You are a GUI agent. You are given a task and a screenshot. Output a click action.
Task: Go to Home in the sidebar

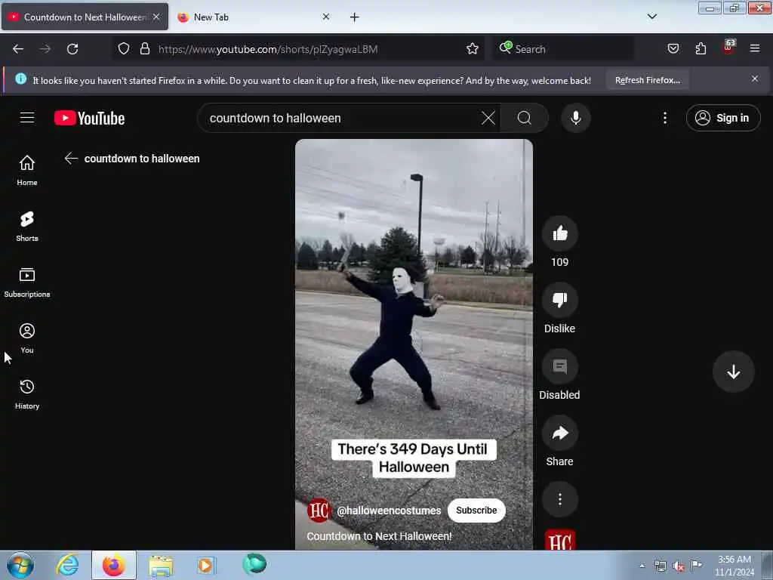tap(27, 171)
